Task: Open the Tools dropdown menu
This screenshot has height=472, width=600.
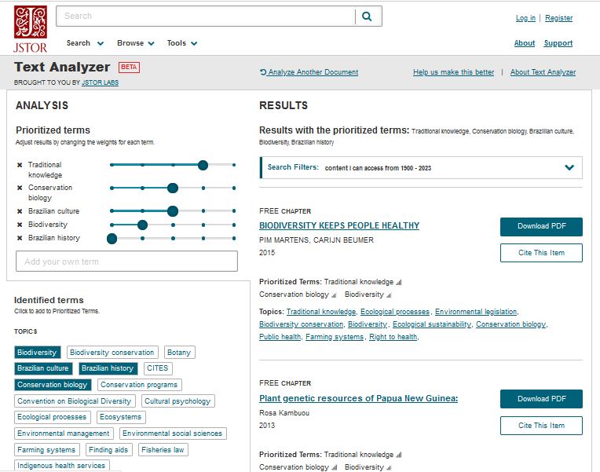Action: [x=182, y=43]
